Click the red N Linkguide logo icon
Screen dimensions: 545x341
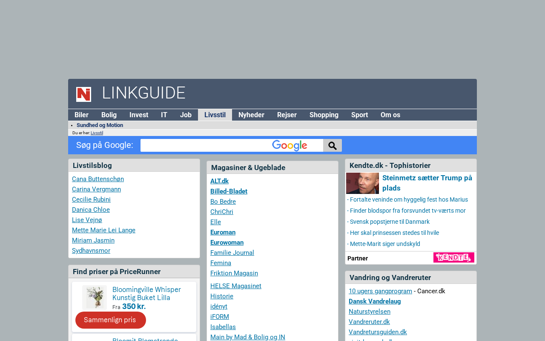pos(83,94)
